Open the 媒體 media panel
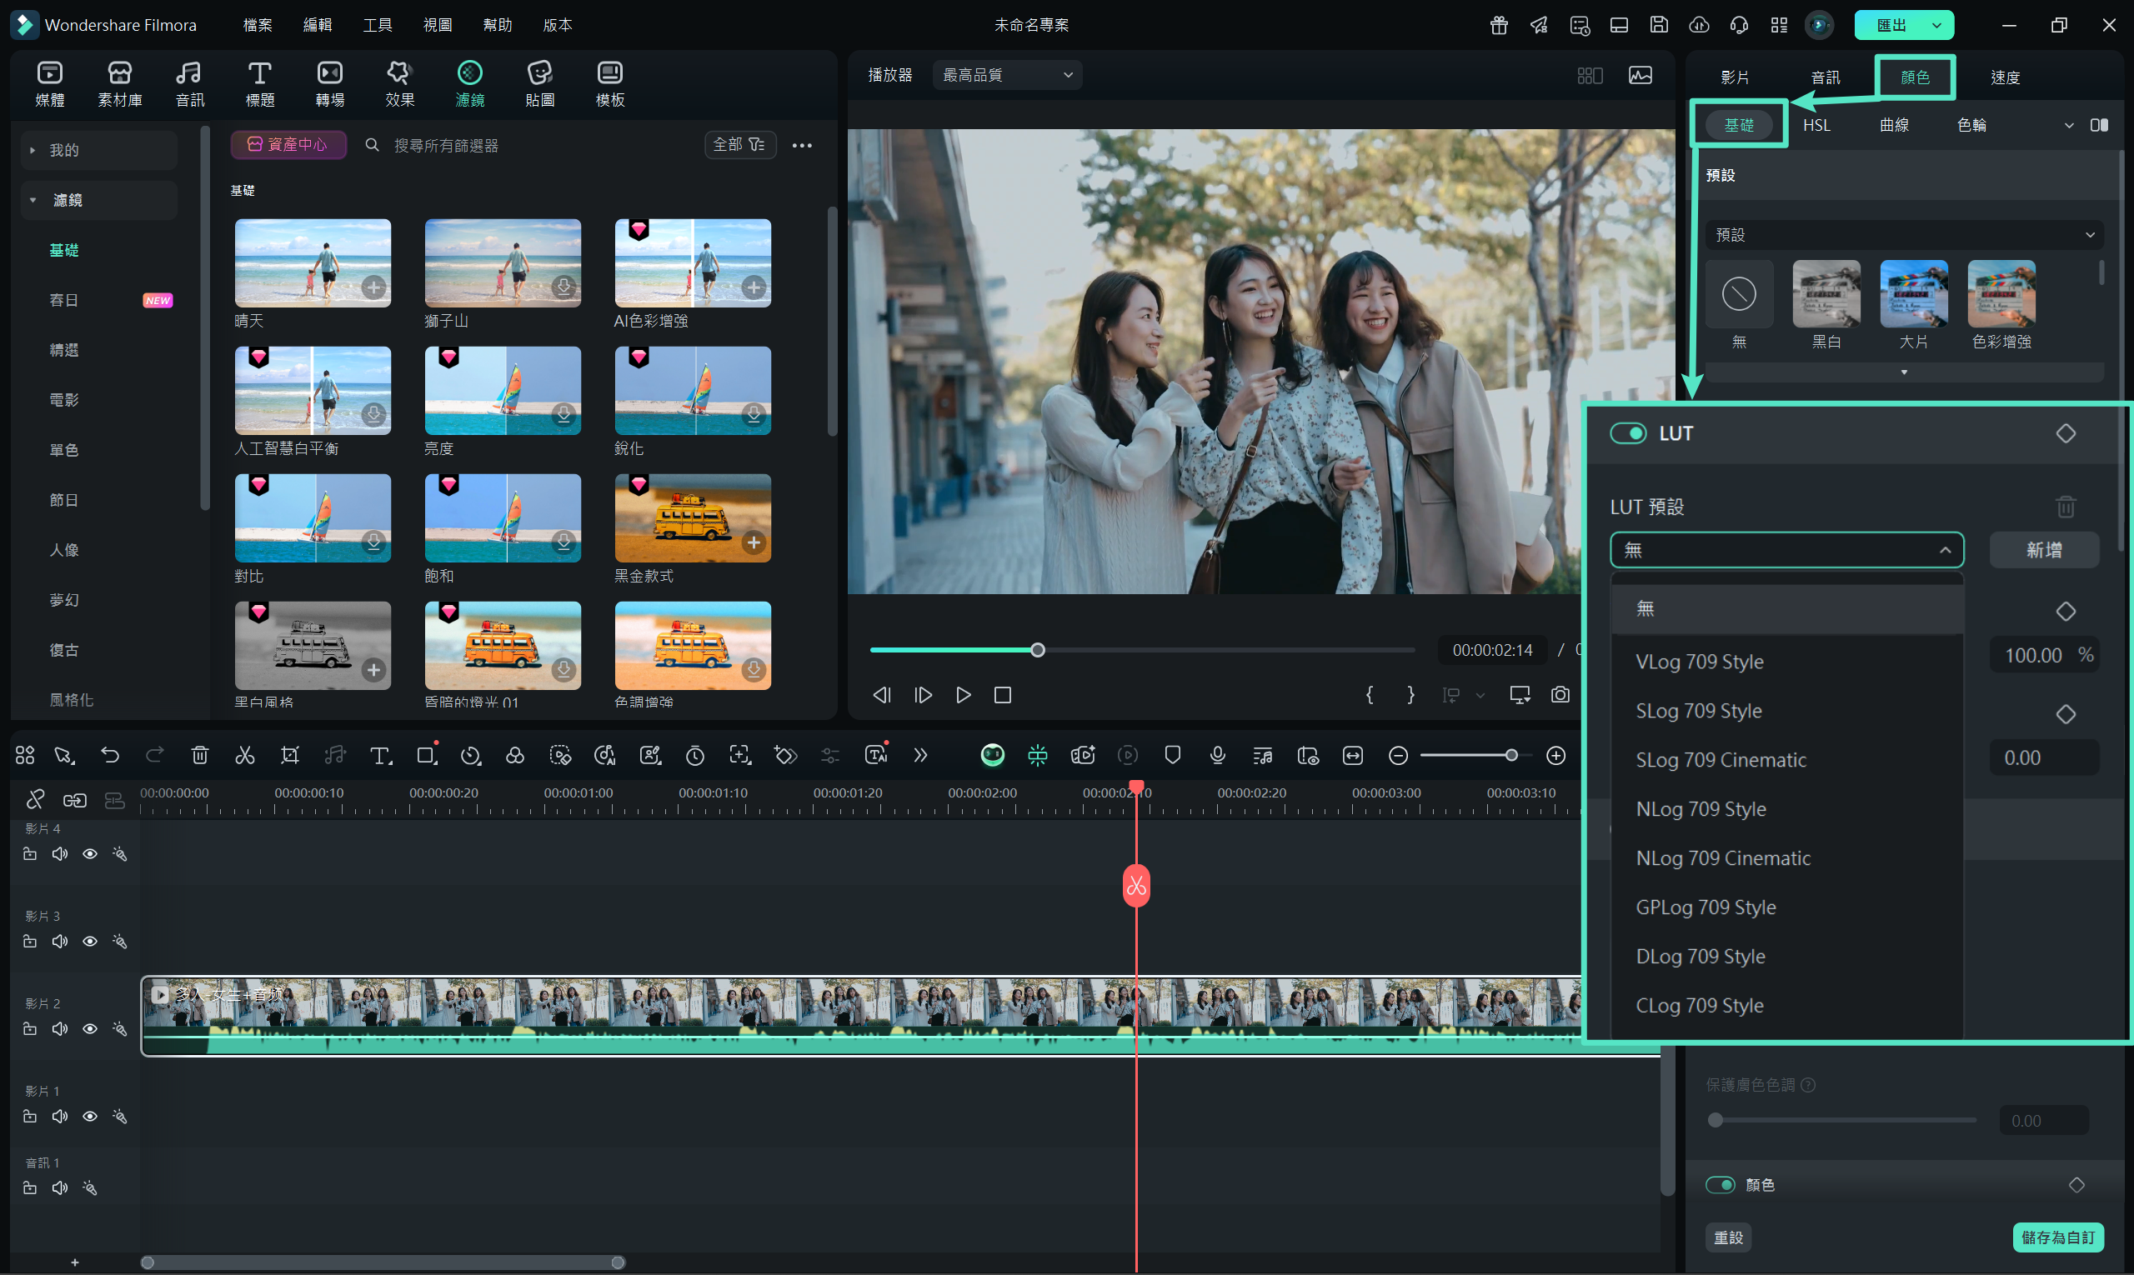The width and height of the screenshot is (2134, 1275). [50, 84]
